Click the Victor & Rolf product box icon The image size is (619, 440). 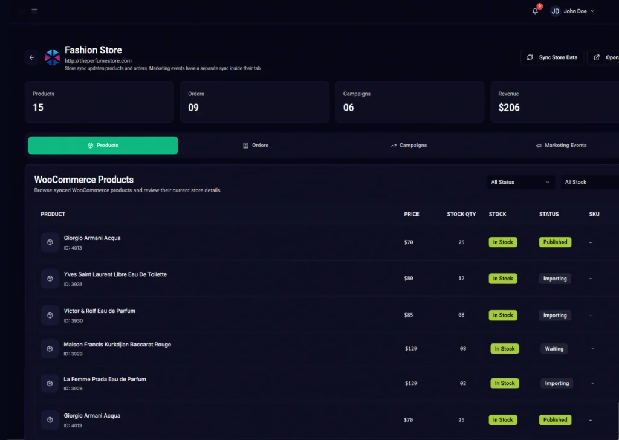50,315
